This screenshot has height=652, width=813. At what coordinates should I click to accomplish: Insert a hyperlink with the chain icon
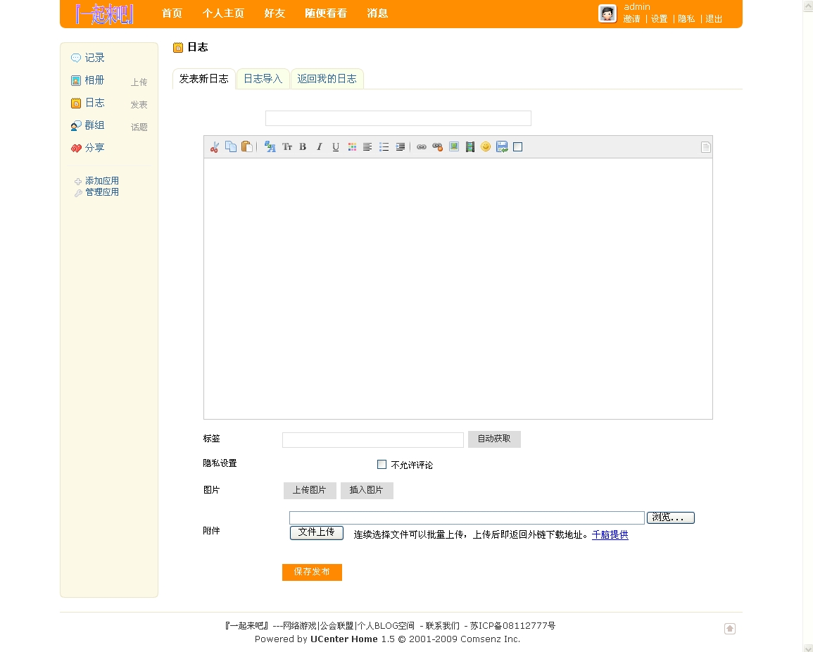pyautogui.click(x=422, y=146)
